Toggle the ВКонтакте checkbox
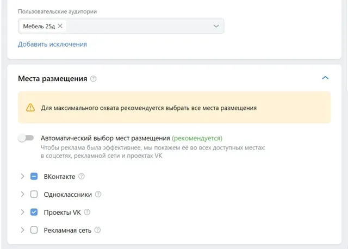This screenshot has height=249, width=348. click(34, 177)
